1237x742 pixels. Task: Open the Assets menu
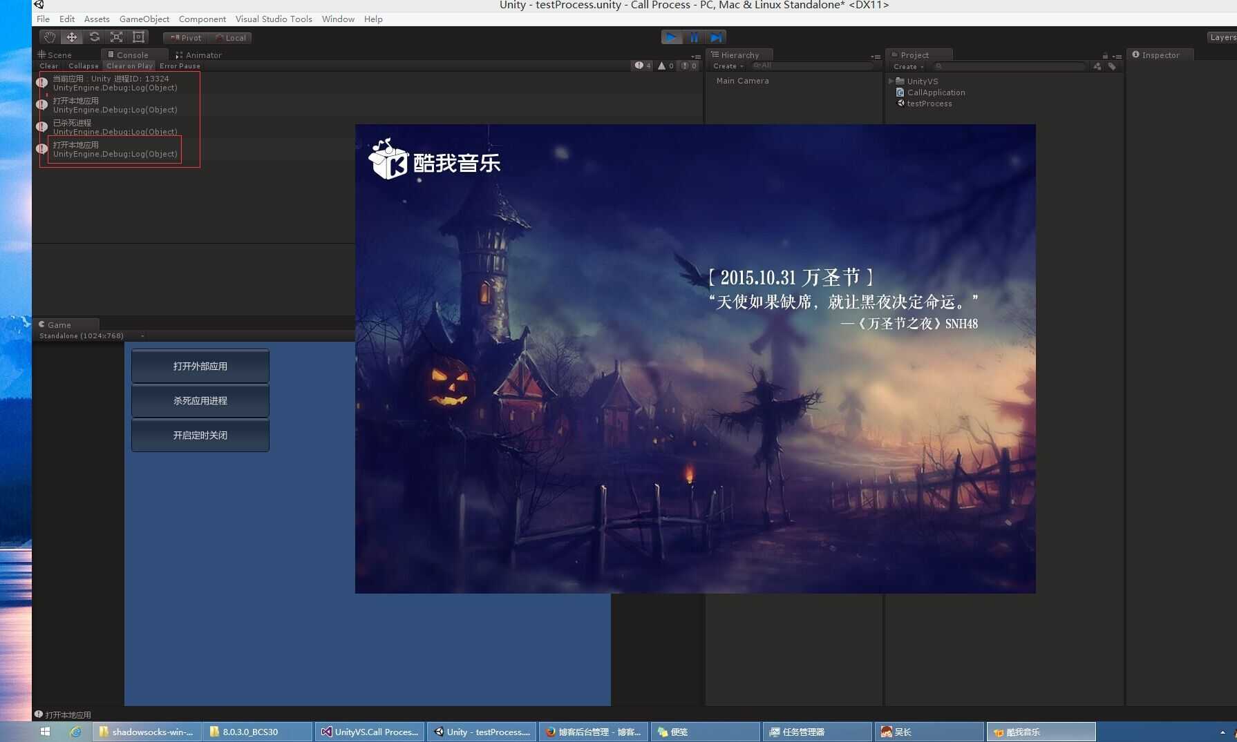click(97, 19)
